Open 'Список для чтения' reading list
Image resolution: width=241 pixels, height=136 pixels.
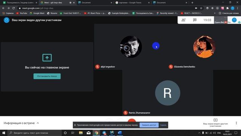point(229,13)
